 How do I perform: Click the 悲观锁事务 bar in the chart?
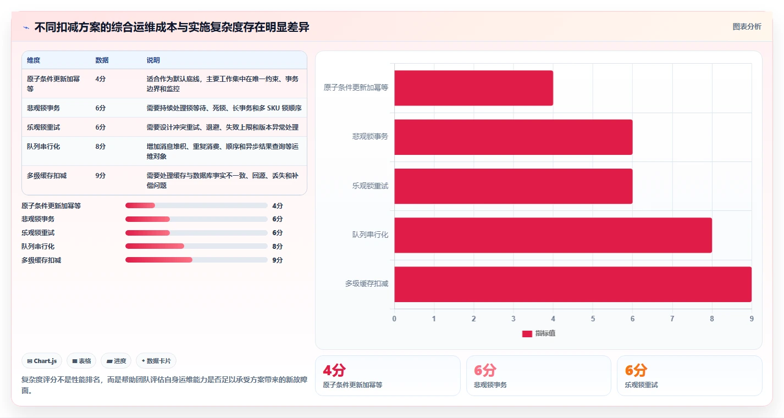pos(513,137)
